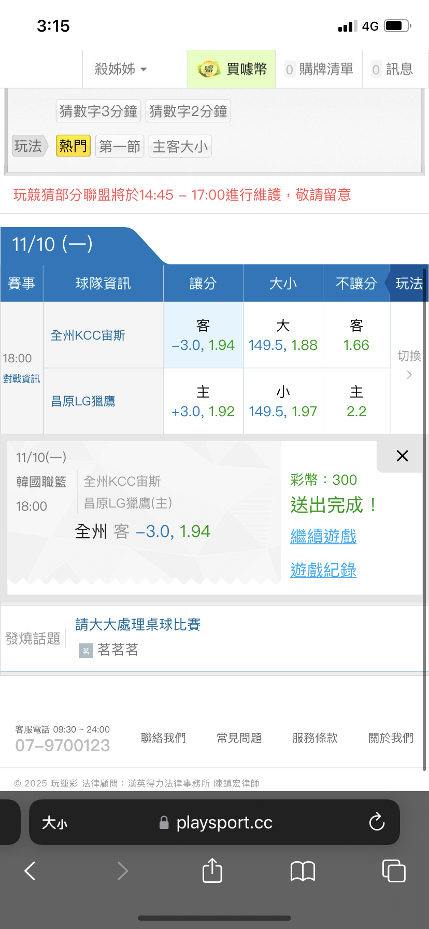Click the 茗茗茗 user avatar
This screenshot has width=429, height=929.
click(x=86, y=651)
